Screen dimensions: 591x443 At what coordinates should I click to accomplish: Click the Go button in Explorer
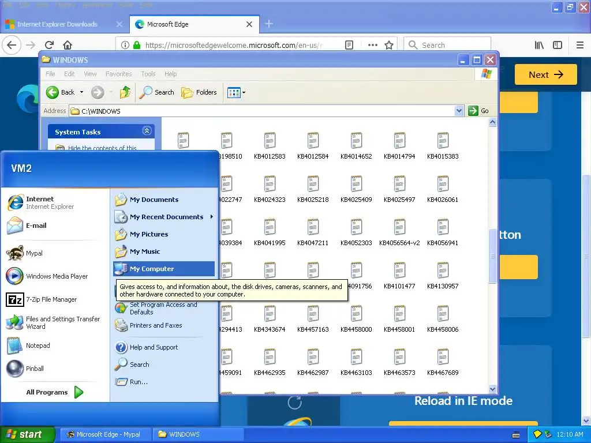pos(478,111)
